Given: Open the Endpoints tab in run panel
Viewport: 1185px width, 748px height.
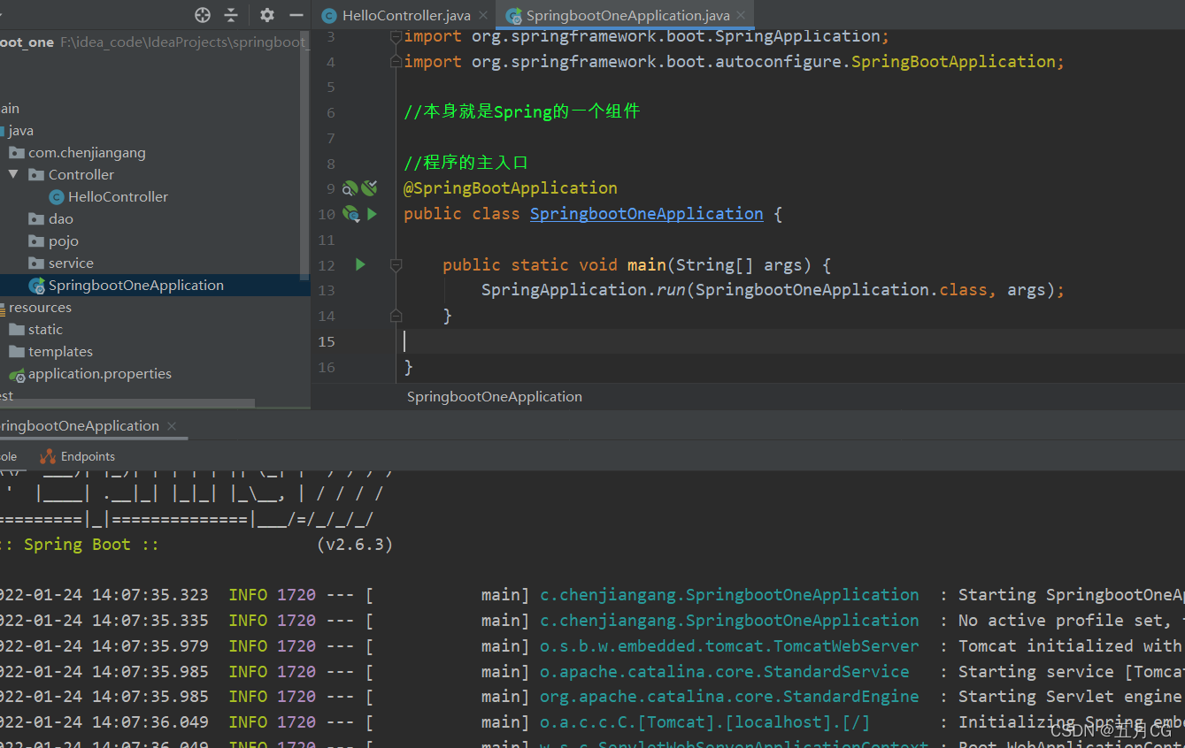Looking at the screenshot, I should pyautogui.click(x=78, y=456).
